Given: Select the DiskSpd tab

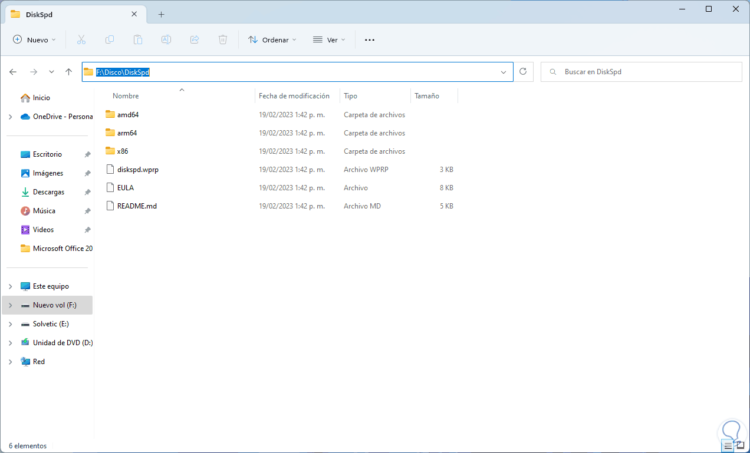Looking at the screenshot, I should point(74,14).
